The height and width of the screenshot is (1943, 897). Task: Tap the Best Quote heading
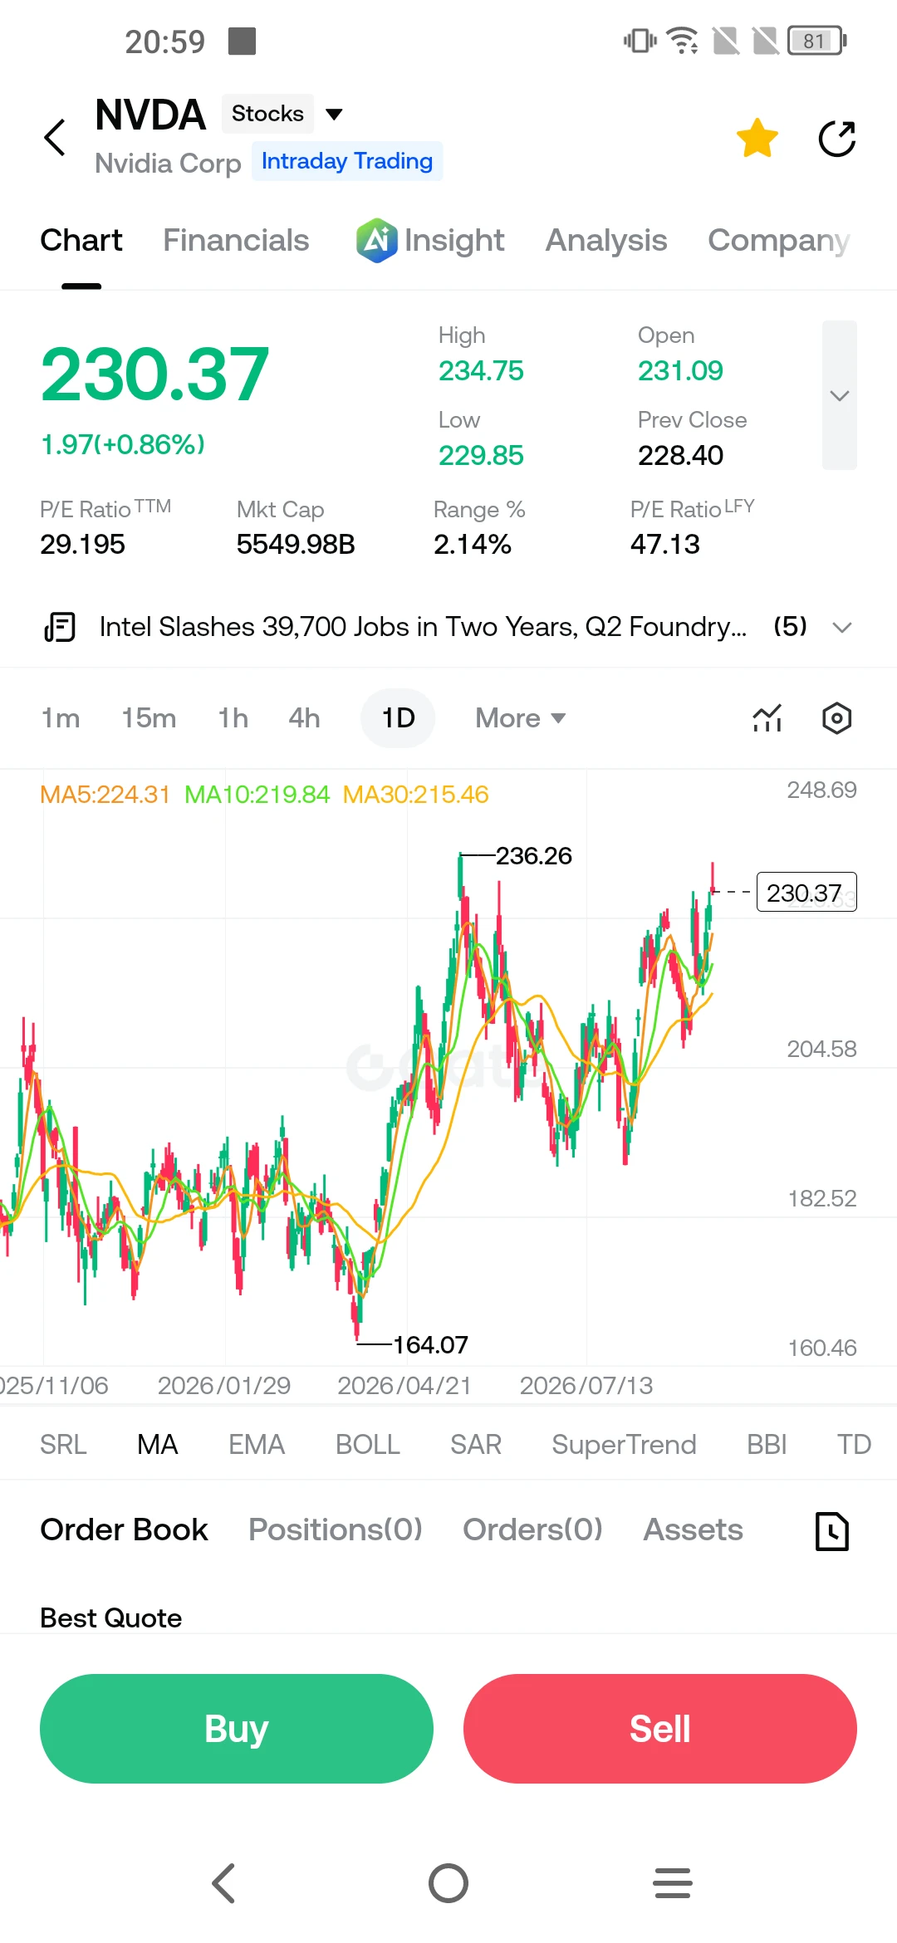pyautogui.click(x=111, y=1618)
